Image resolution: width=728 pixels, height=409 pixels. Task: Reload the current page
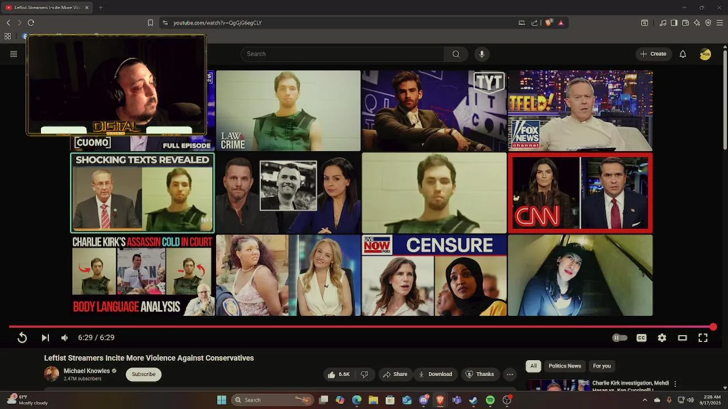point(31,23)
